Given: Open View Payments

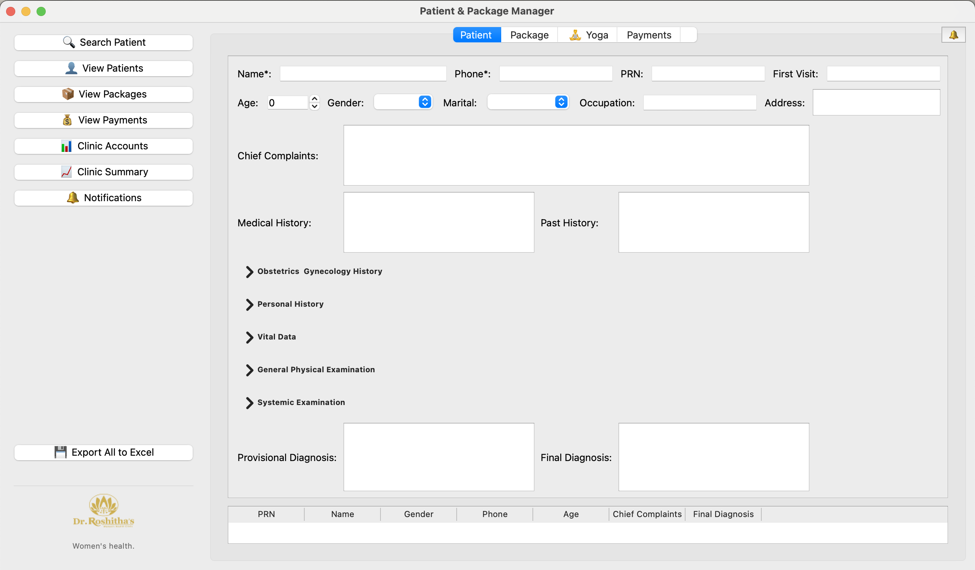Looking at the screenshot, I should [x=103, y=120].
